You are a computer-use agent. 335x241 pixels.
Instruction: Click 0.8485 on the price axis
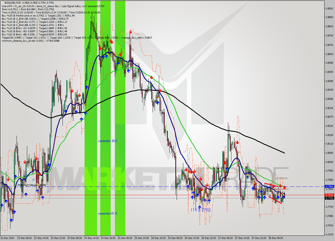click(x=330, y=81)
